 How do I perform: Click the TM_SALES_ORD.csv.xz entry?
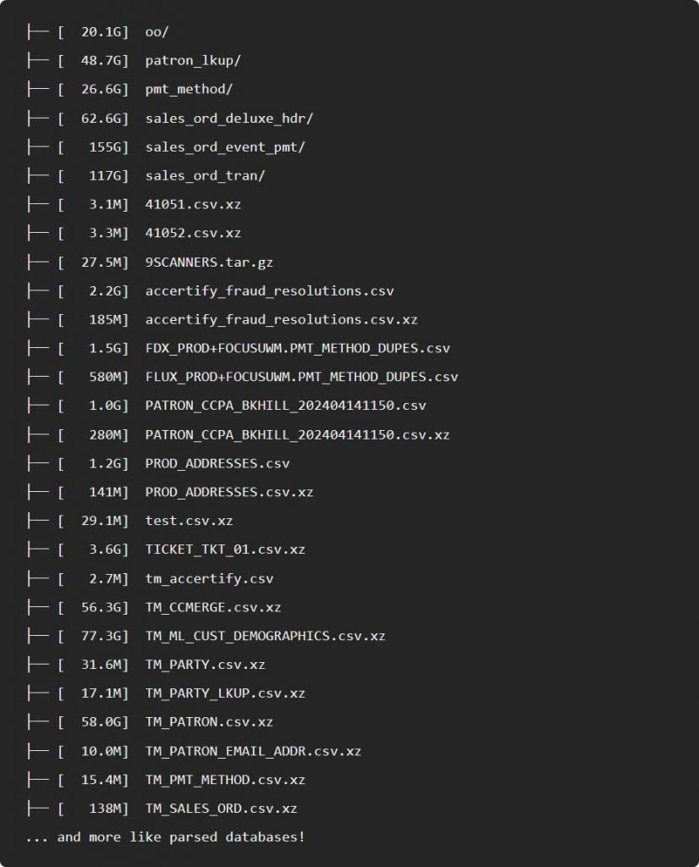point(221,809)
